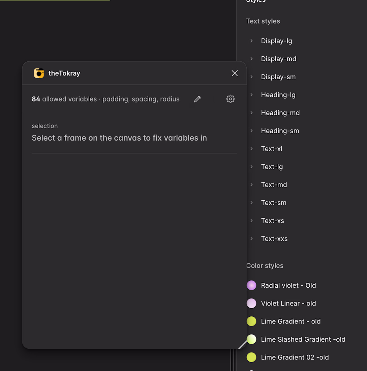The width and height of the screenshot is (367, 371).
Task: Expand the Display-lg text style
Action: (x=251, y=41)
